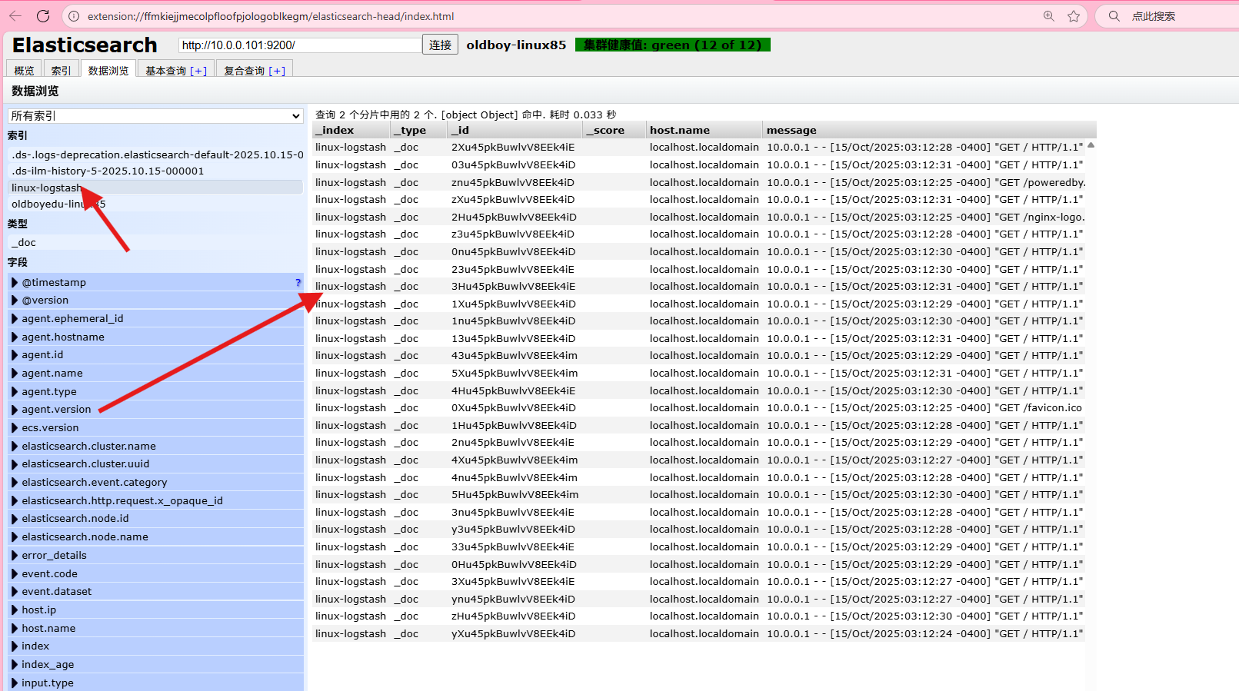The height and width of the screenshot is (691, 1239).
Task: Go back with browser back arrow
Action: [x=15, y=16]
